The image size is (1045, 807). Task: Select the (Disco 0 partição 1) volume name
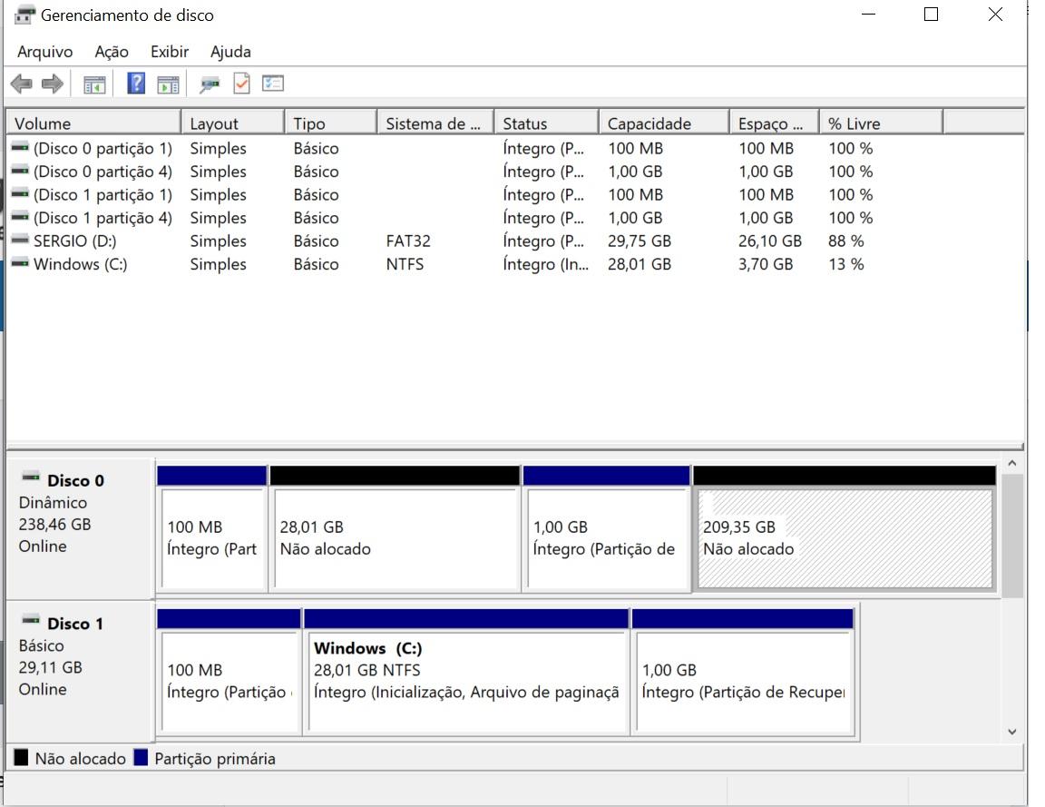tap(103, 148)
